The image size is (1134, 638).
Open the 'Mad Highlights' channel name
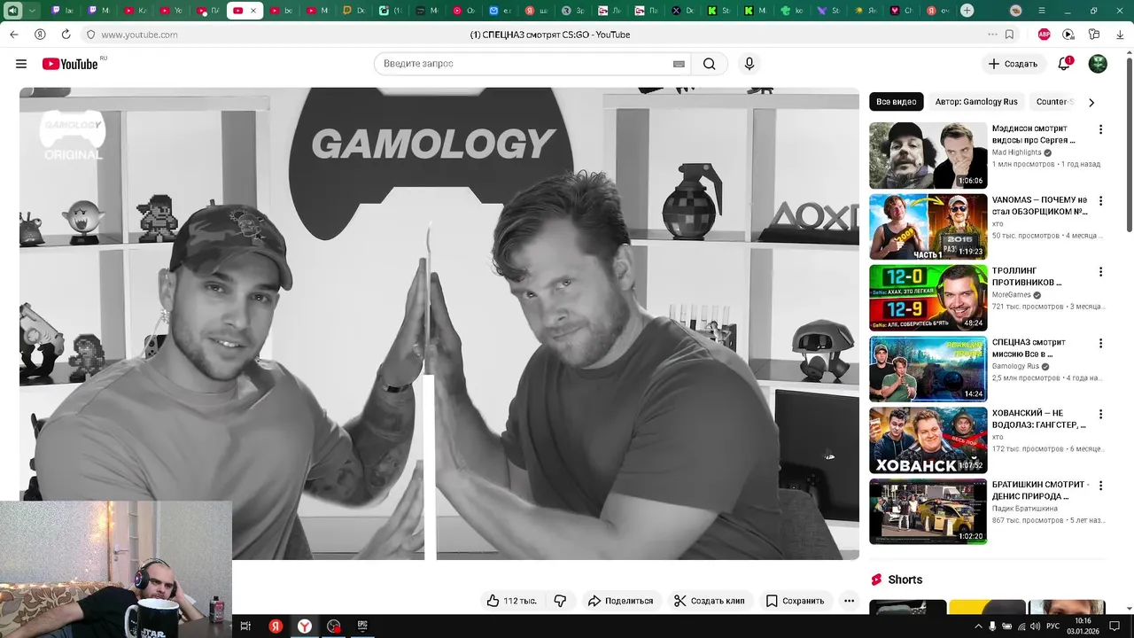click(1016, 152)
